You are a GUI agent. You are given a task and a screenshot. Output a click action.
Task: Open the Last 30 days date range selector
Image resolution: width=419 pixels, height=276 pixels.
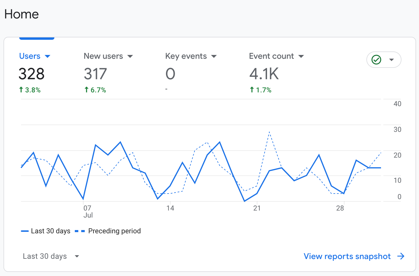[51, 256]
